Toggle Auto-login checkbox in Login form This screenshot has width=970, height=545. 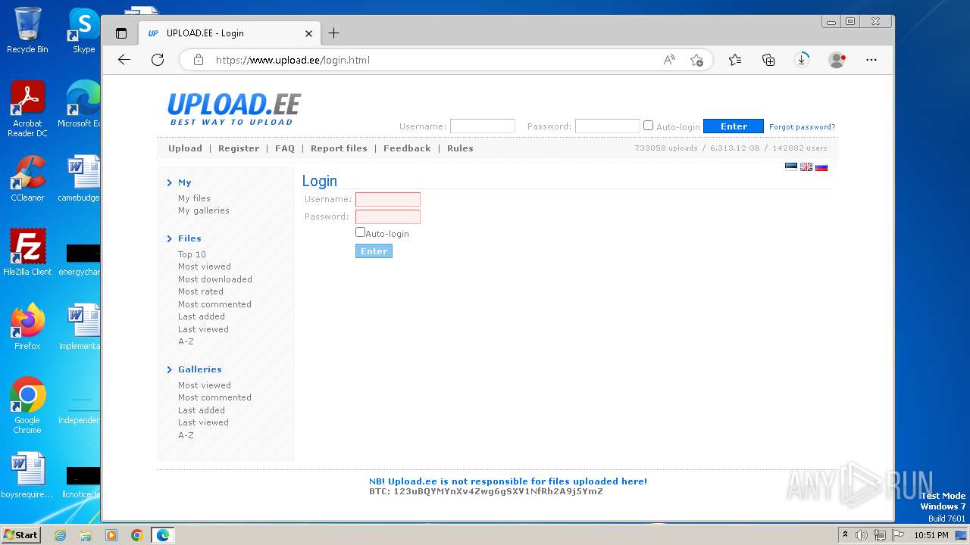pyautogui.click(x=360, y=232)
